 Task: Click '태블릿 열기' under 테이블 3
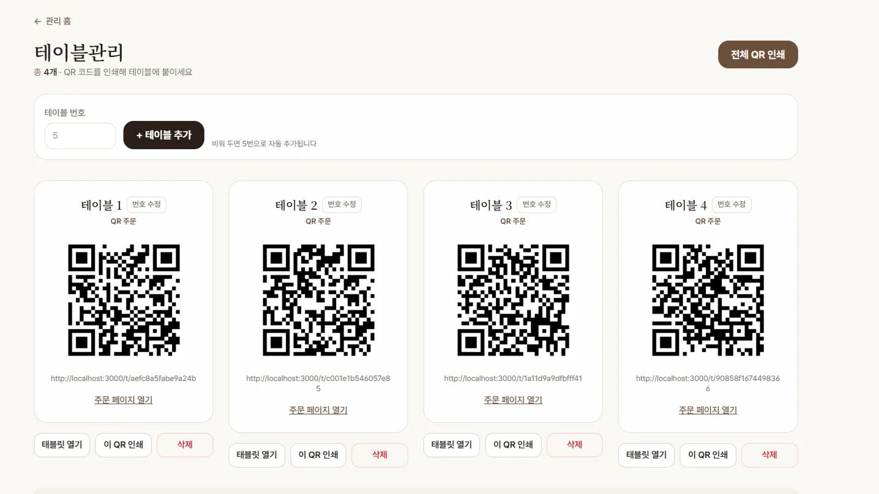click(452, 445)
